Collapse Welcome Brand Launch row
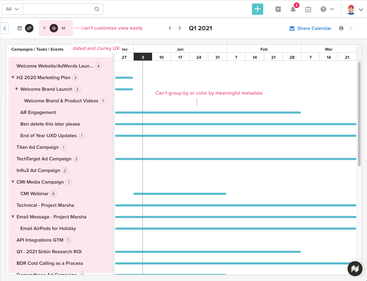367x281 pixels. 17,89
